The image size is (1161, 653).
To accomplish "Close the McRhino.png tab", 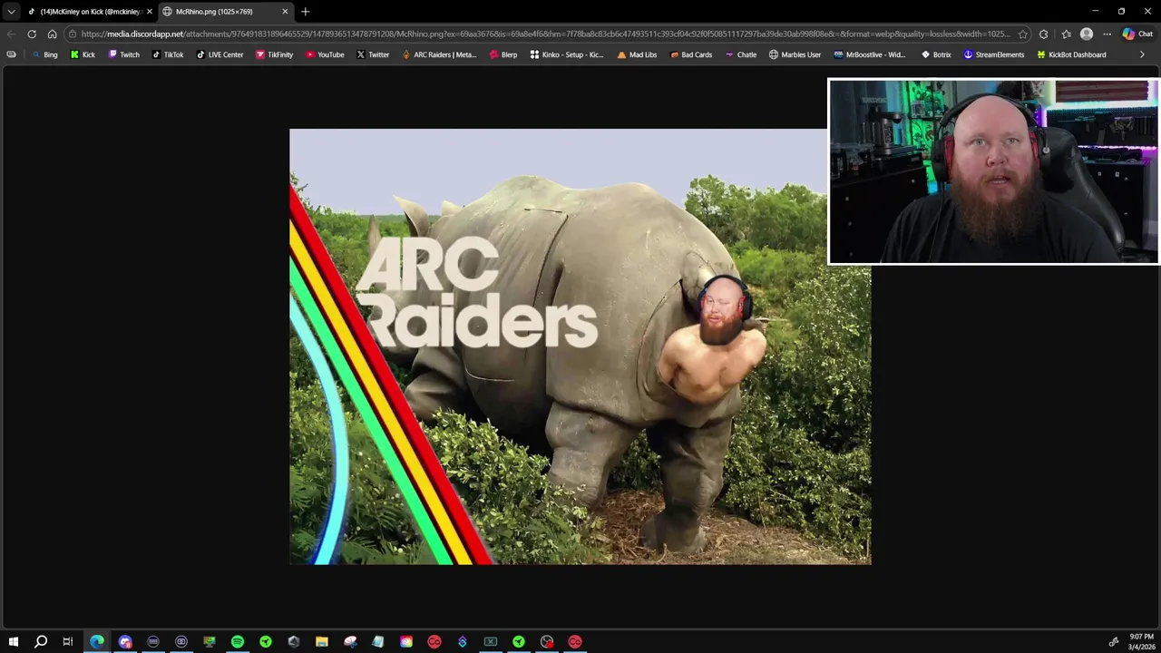I will click(x=285, y=12).
